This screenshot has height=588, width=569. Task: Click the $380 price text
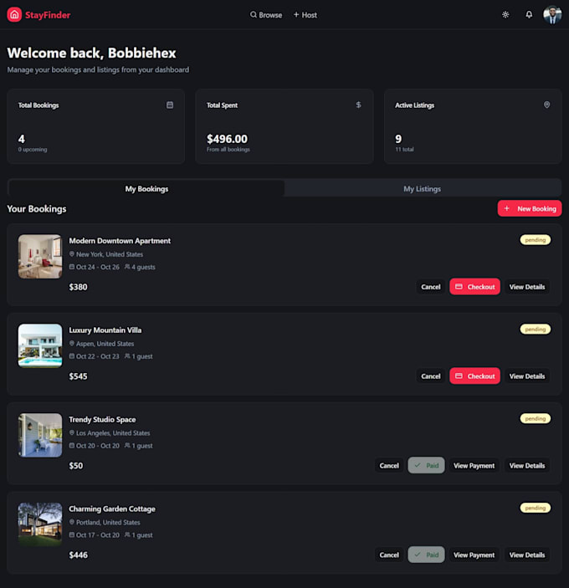click(78, 287)
